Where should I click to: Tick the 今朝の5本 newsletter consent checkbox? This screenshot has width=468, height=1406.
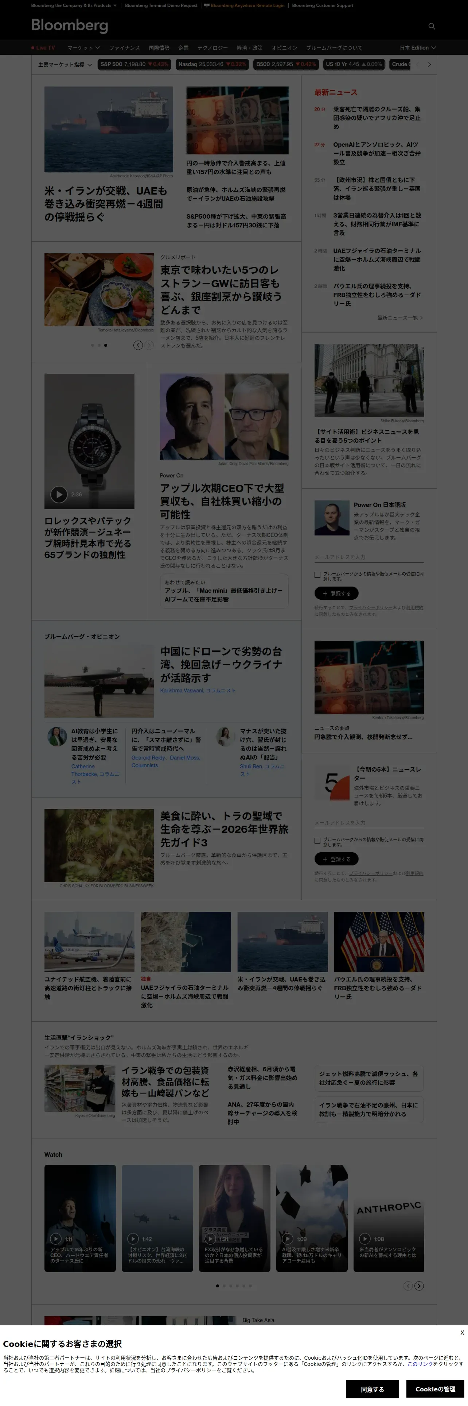point(317,841)
